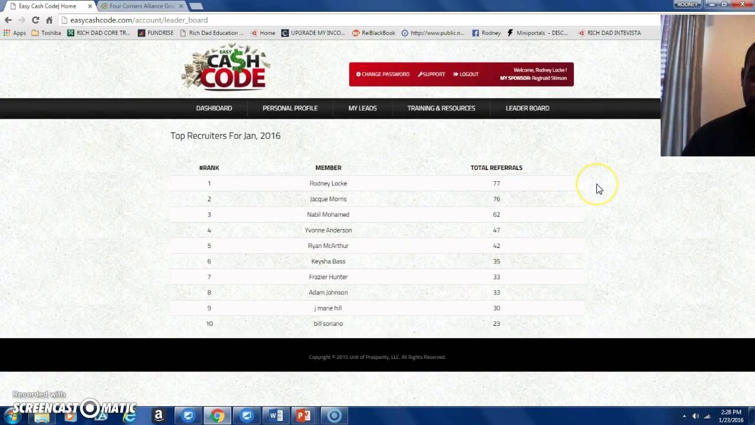Open Screencast-O-Matic recorder taskbar icon
755x425 pixels.
334,416
